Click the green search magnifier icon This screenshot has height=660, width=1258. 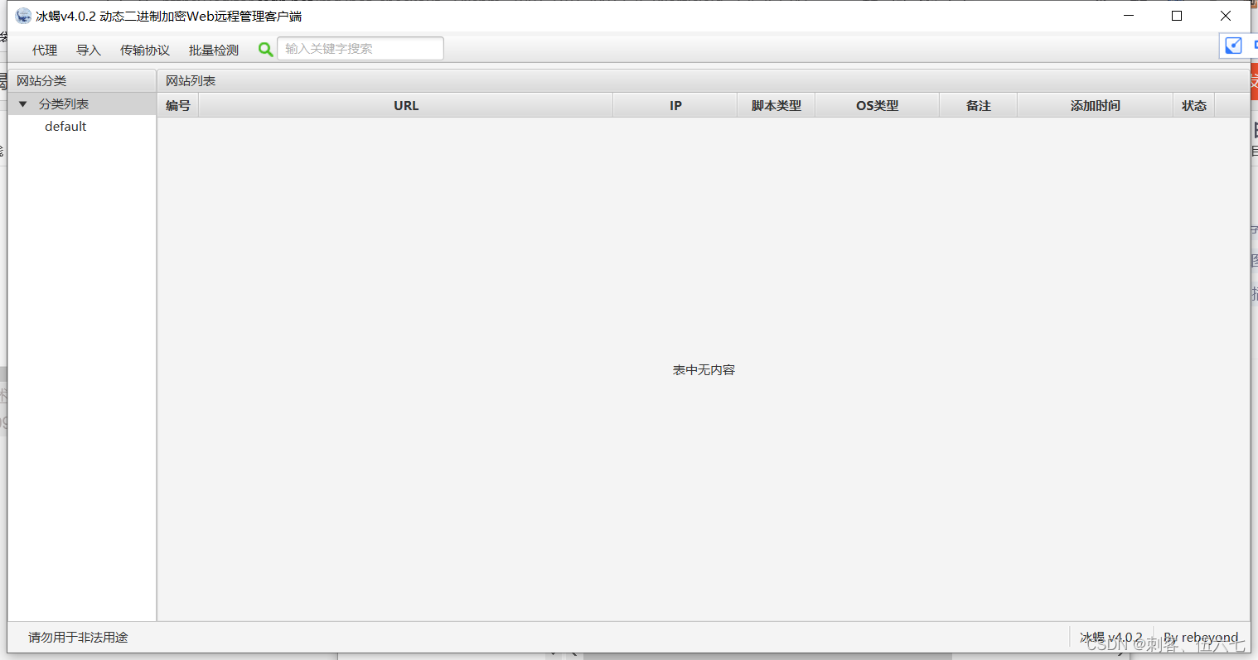pyautogui.click(x=265, y=49)
